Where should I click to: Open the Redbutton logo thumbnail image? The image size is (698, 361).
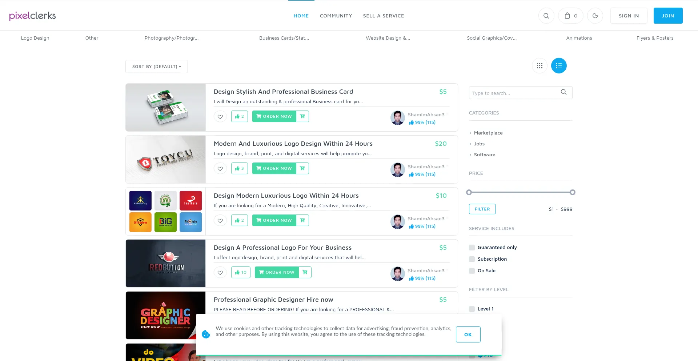pyautogui.click(x=165, y=264)
